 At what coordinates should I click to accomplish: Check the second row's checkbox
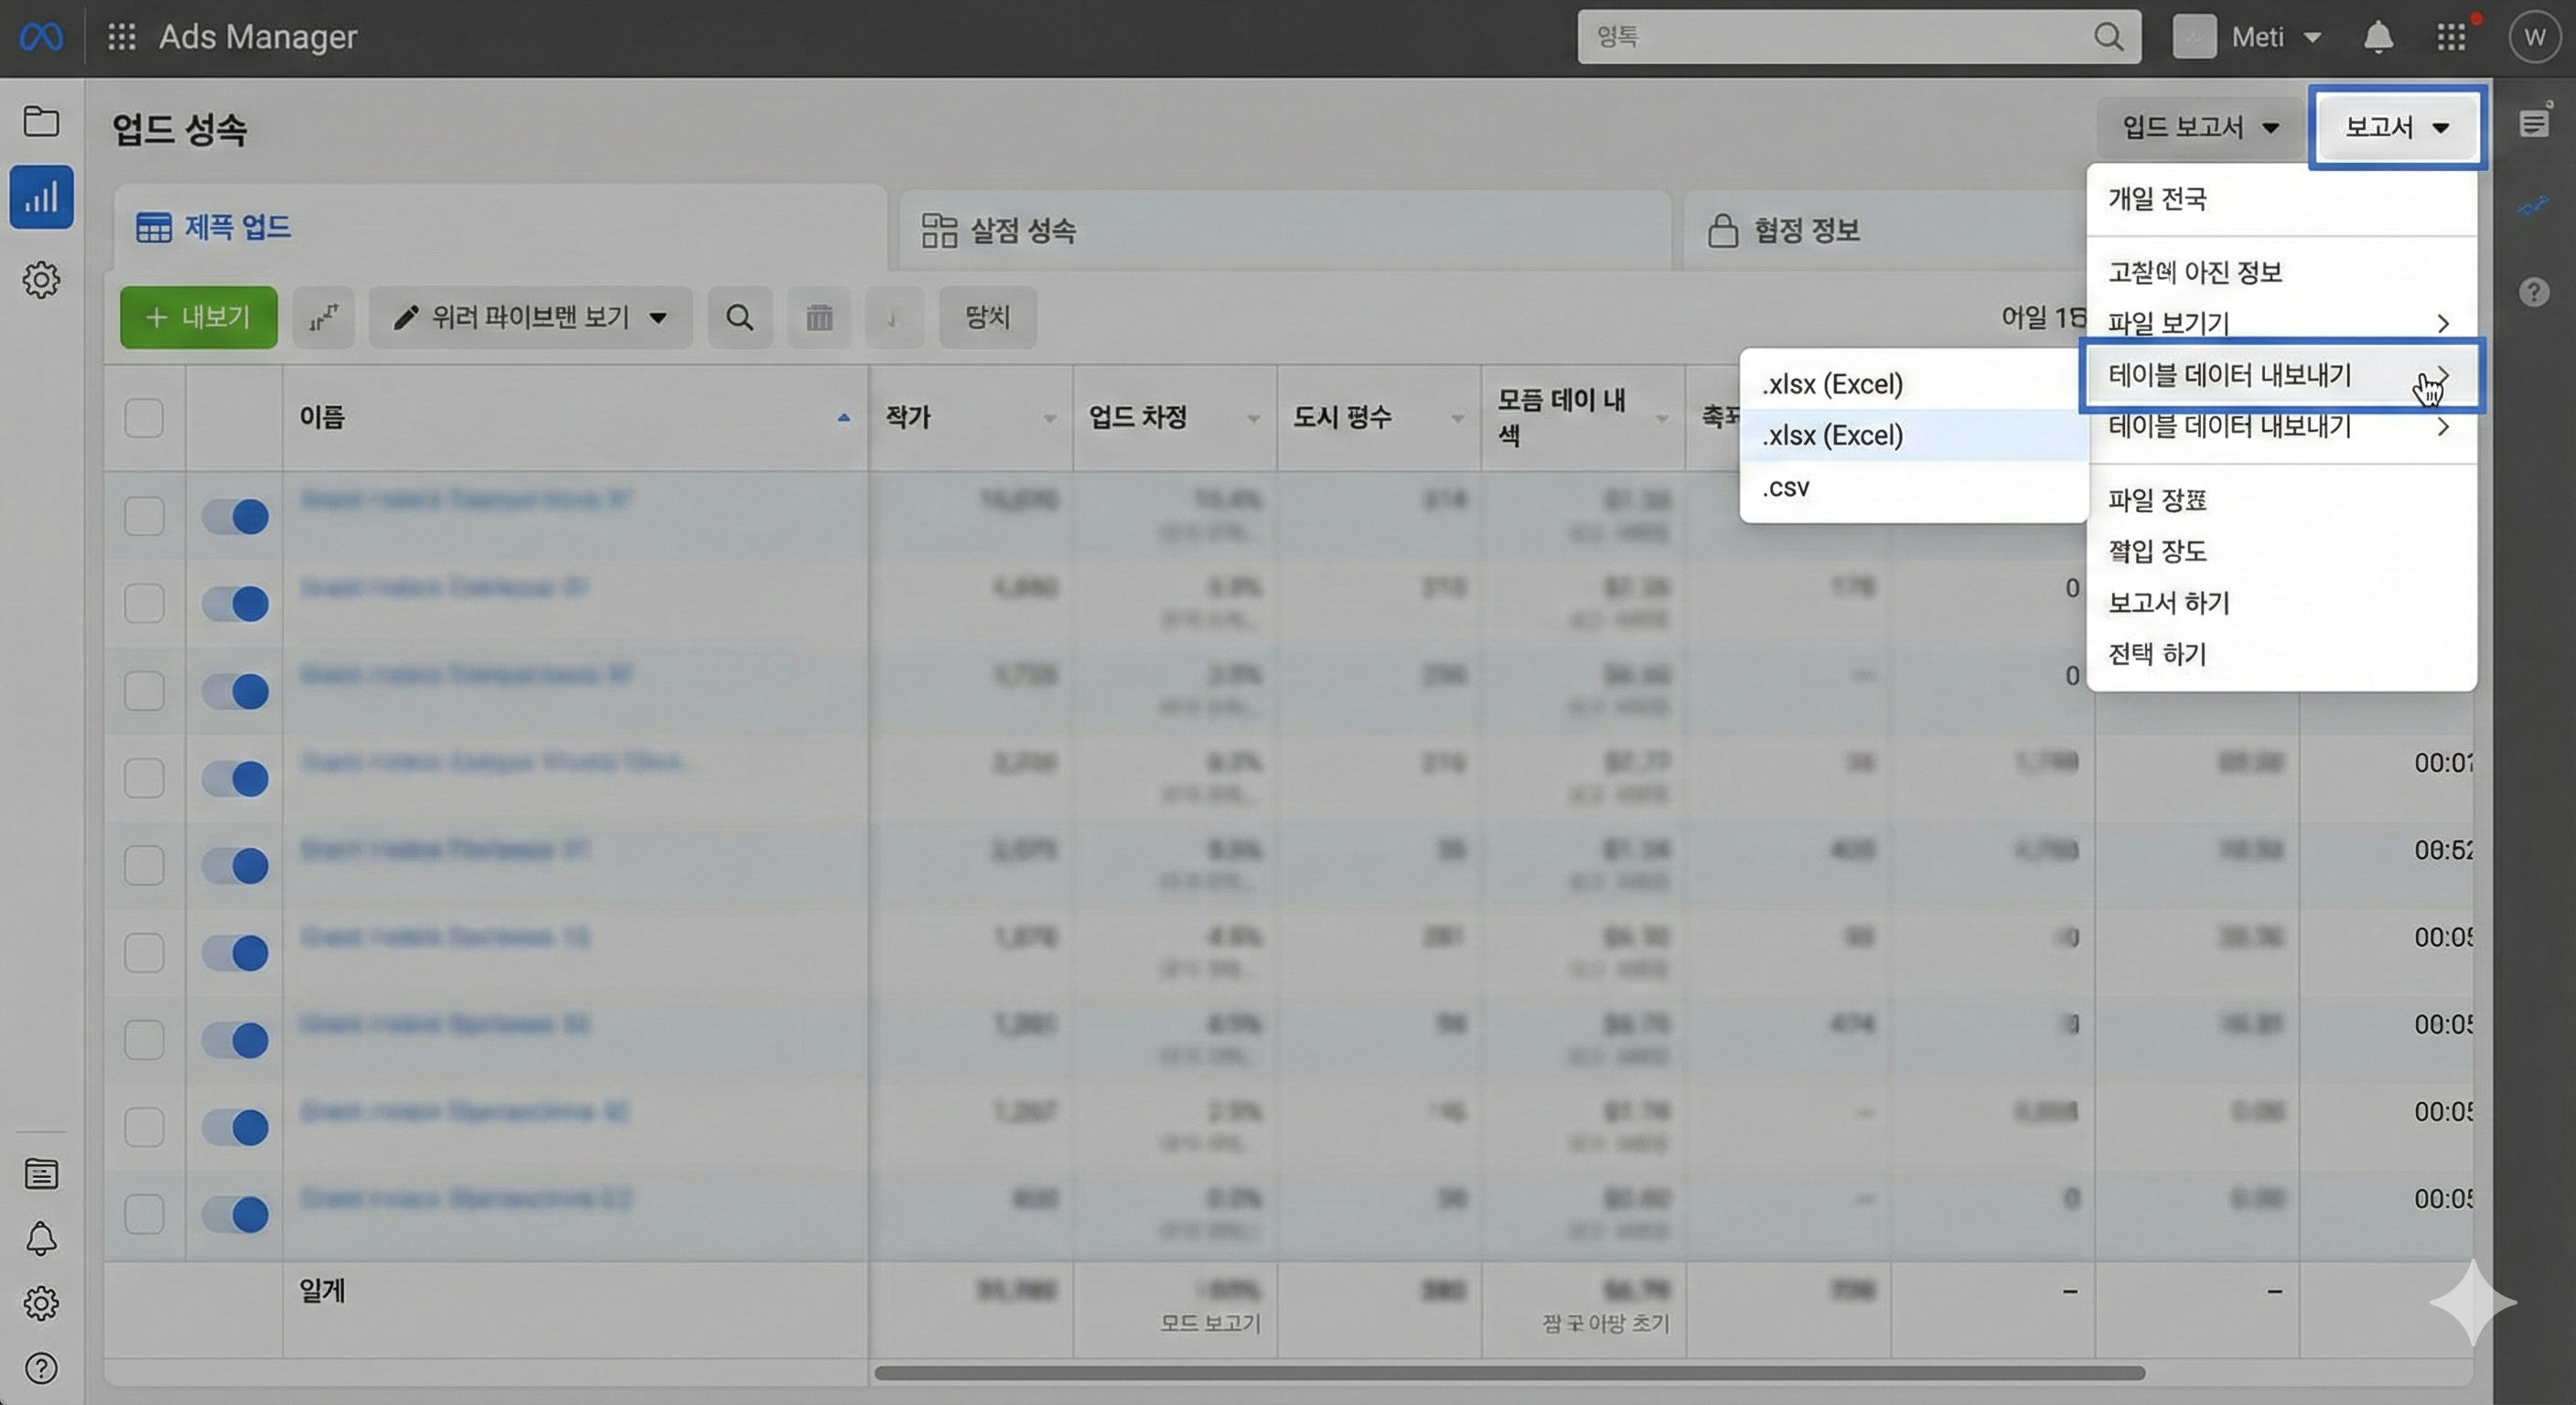(144, 604)
